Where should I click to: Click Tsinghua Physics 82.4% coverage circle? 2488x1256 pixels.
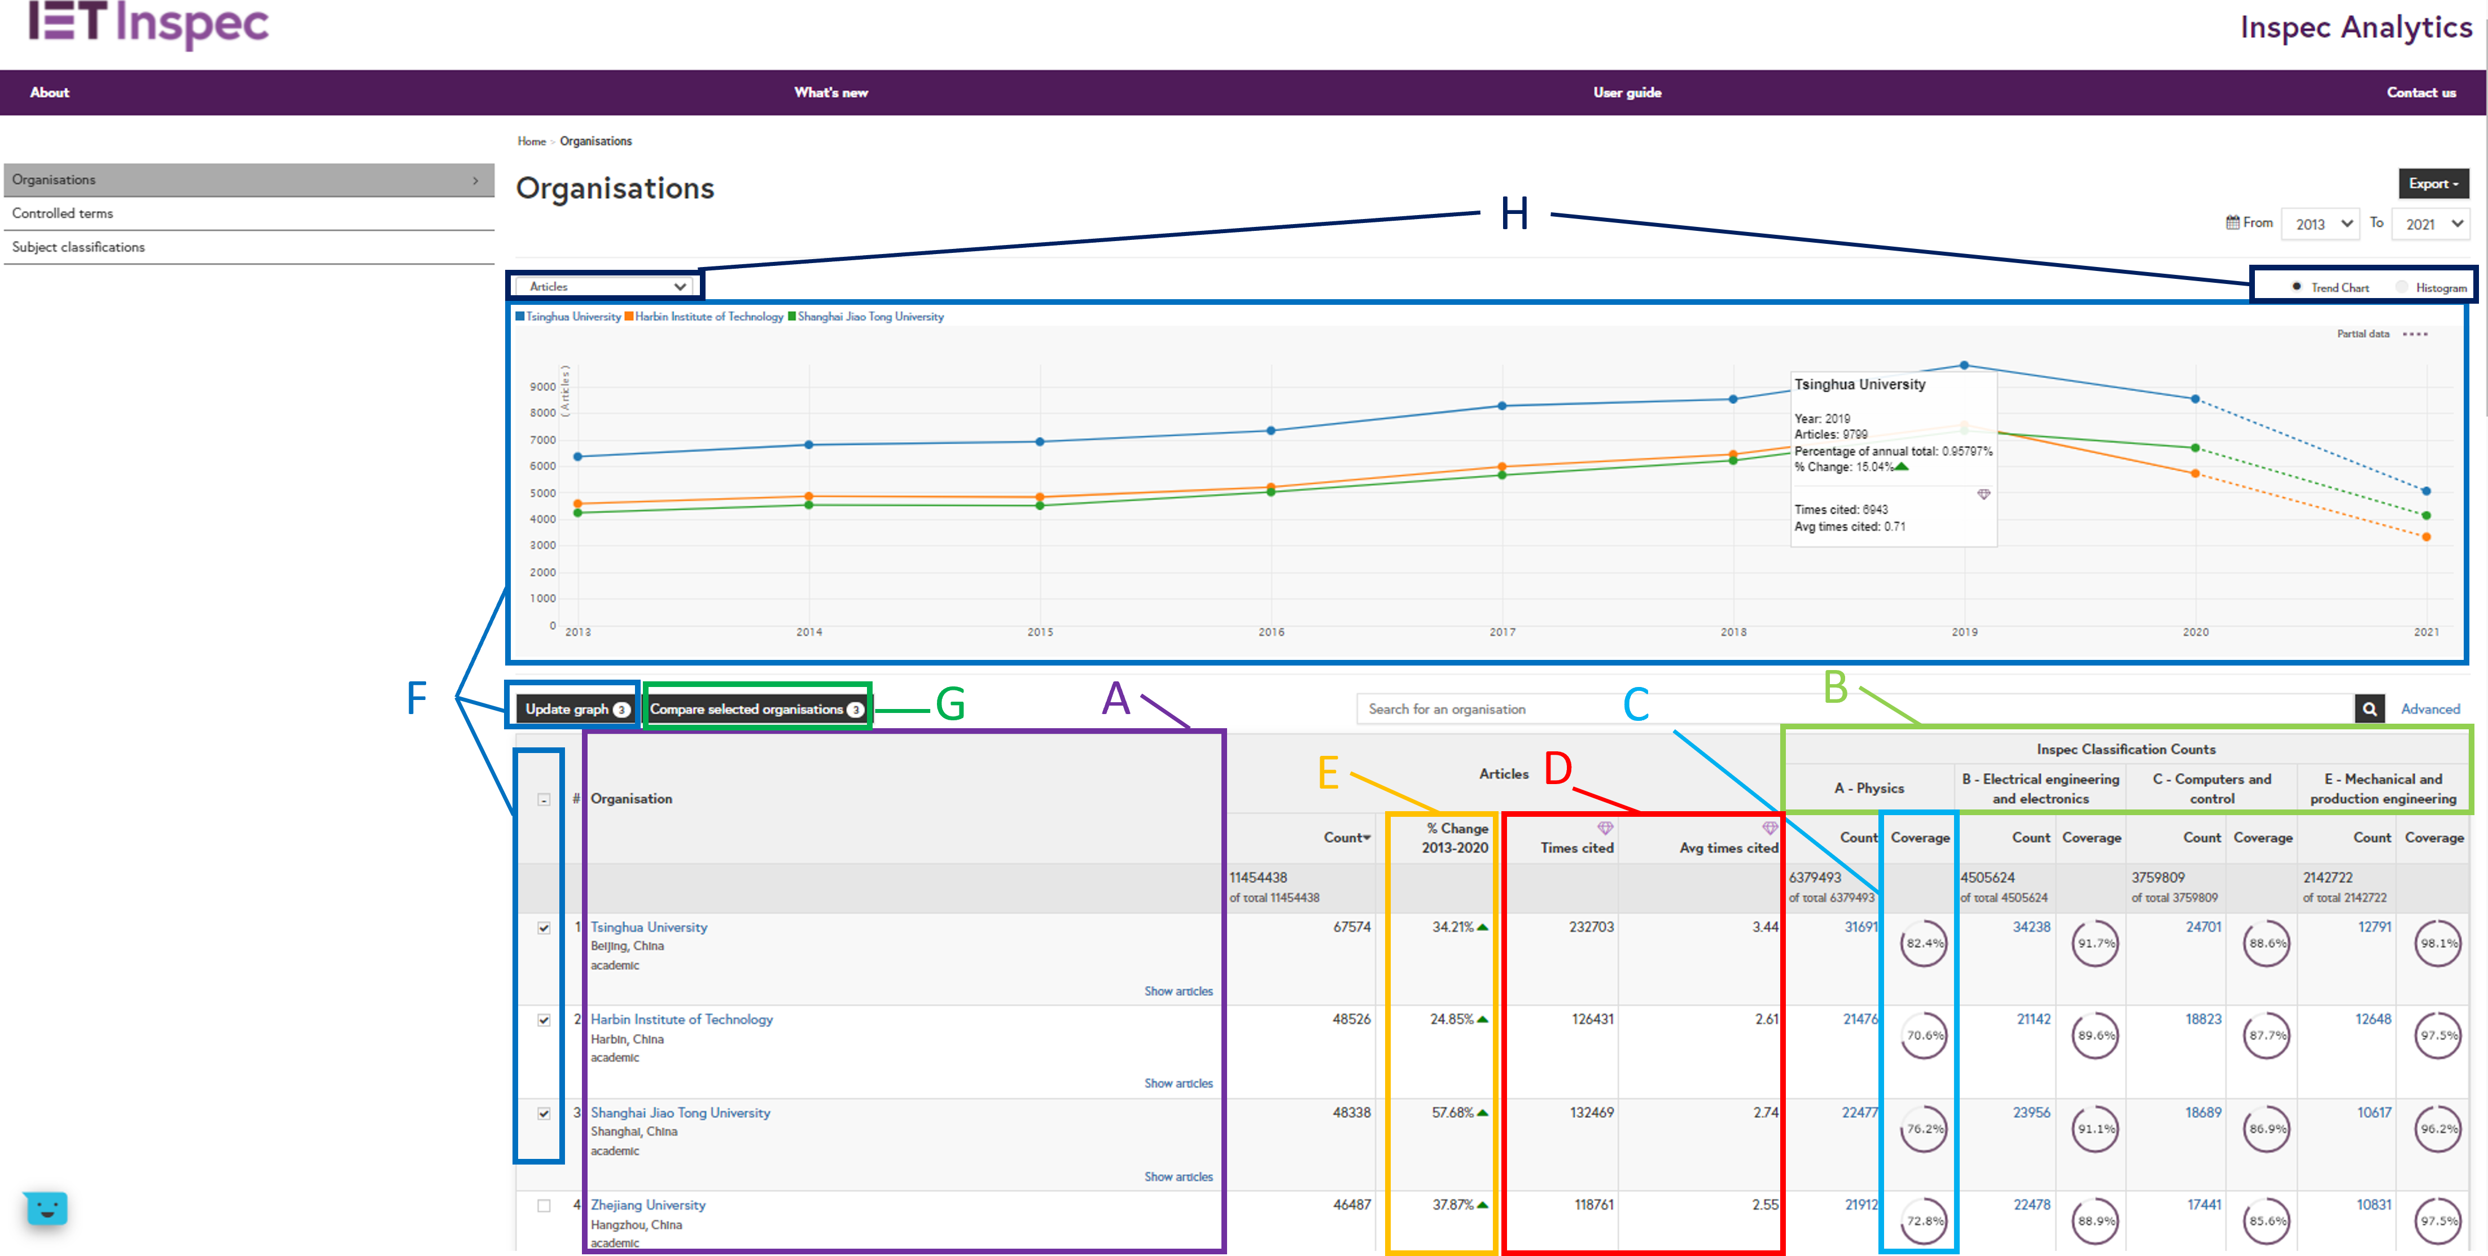click(x=1923, y=943)
